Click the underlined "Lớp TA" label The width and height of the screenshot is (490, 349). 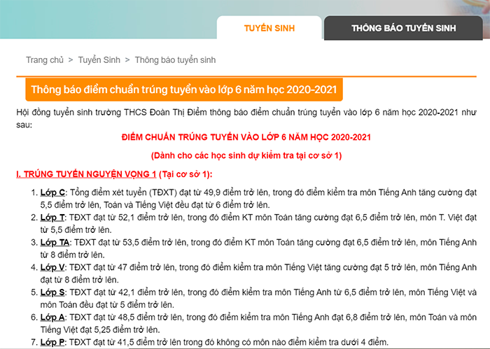[55, 243]
